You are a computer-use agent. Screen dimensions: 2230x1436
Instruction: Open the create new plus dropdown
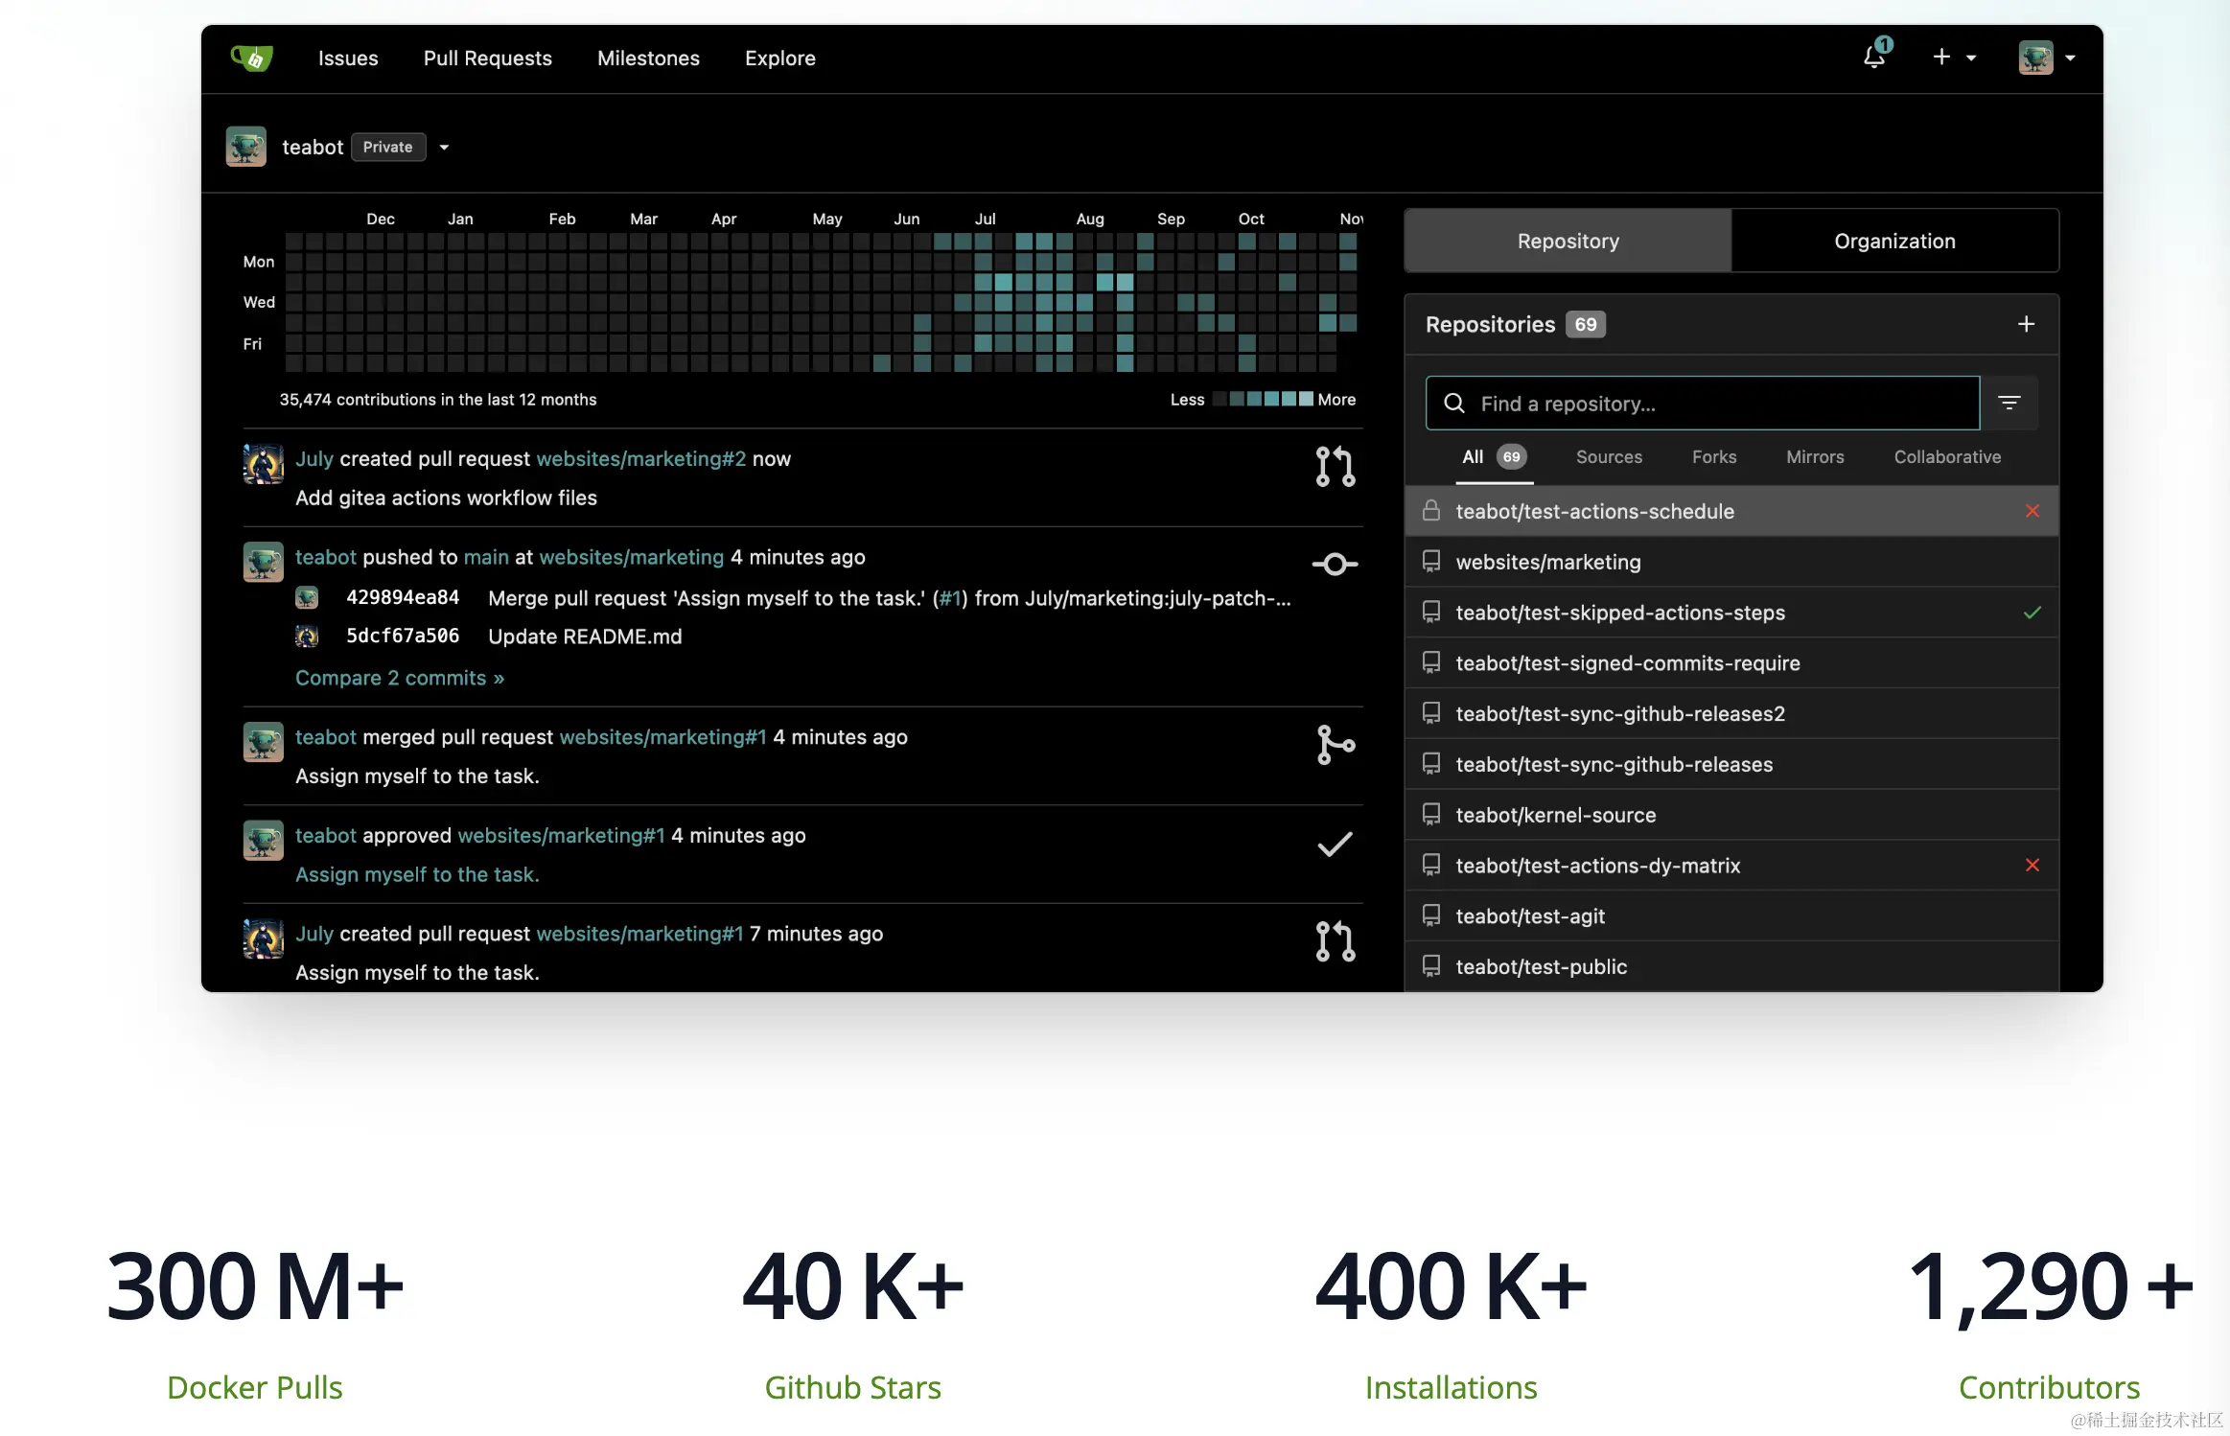tap(1953, 58)
